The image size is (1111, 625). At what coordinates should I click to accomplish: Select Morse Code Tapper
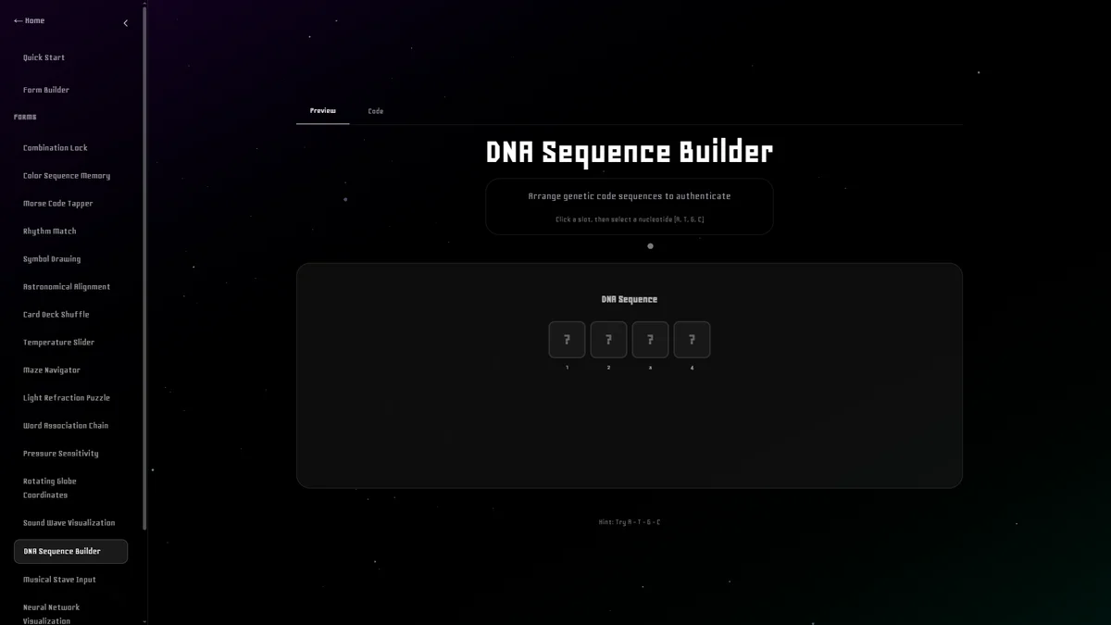pos(58,203)
